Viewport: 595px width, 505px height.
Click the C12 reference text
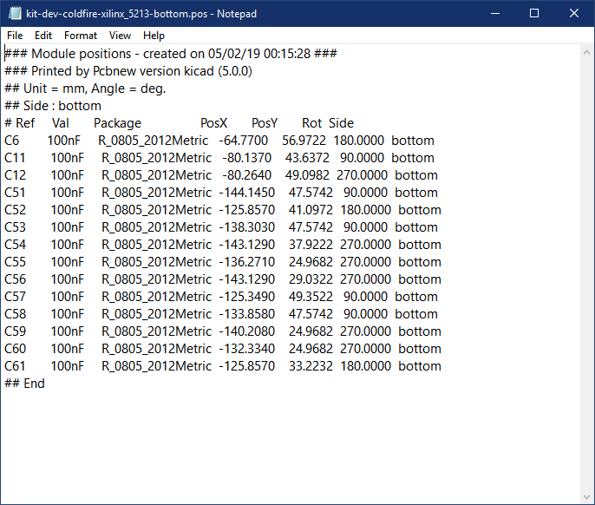[x=16, y=175]
